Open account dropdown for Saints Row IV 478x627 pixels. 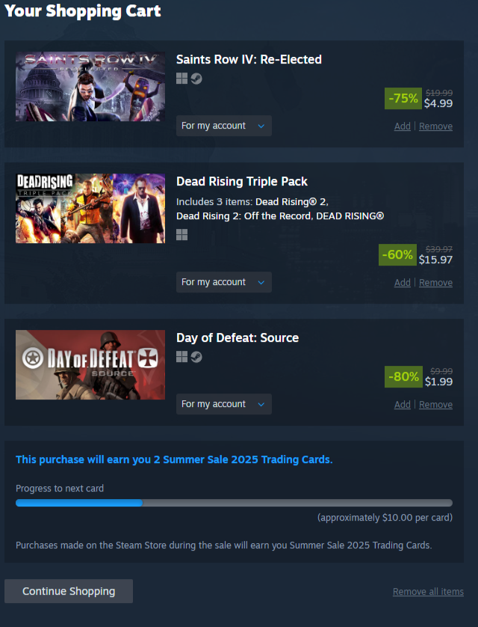point(224,126)
